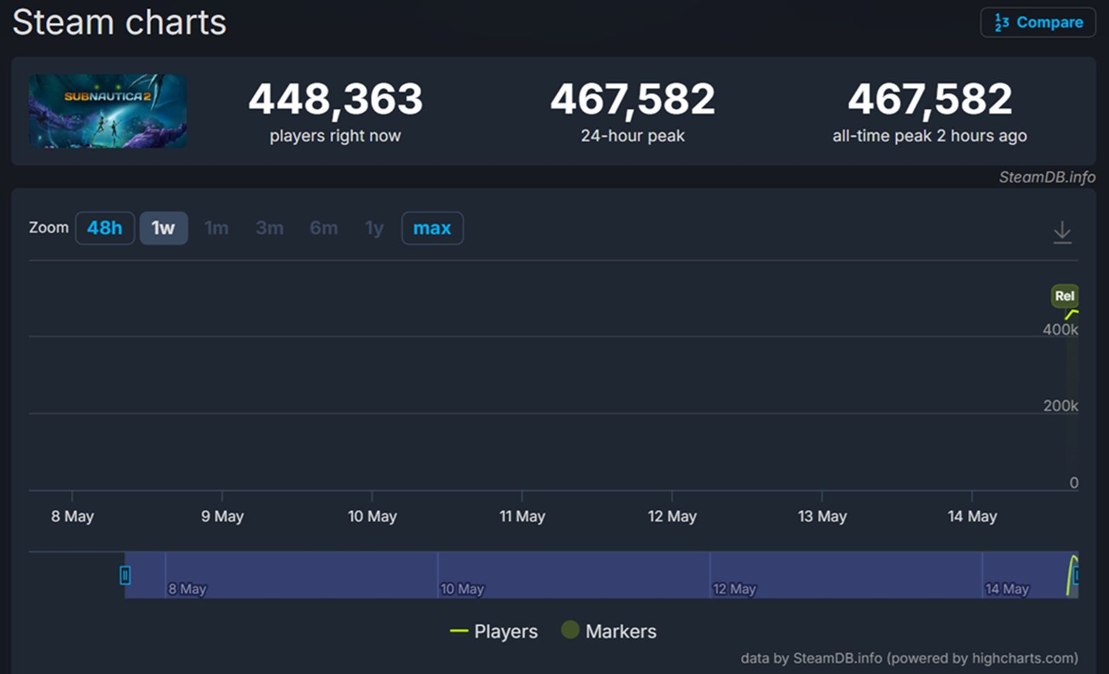
Task: Select the 6m zoom range
Action: coord(324,228)
